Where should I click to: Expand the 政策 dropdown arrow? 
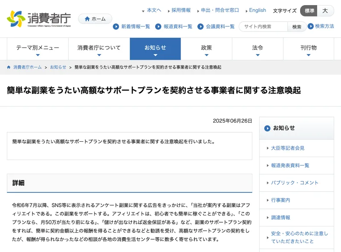click(207, 55)
